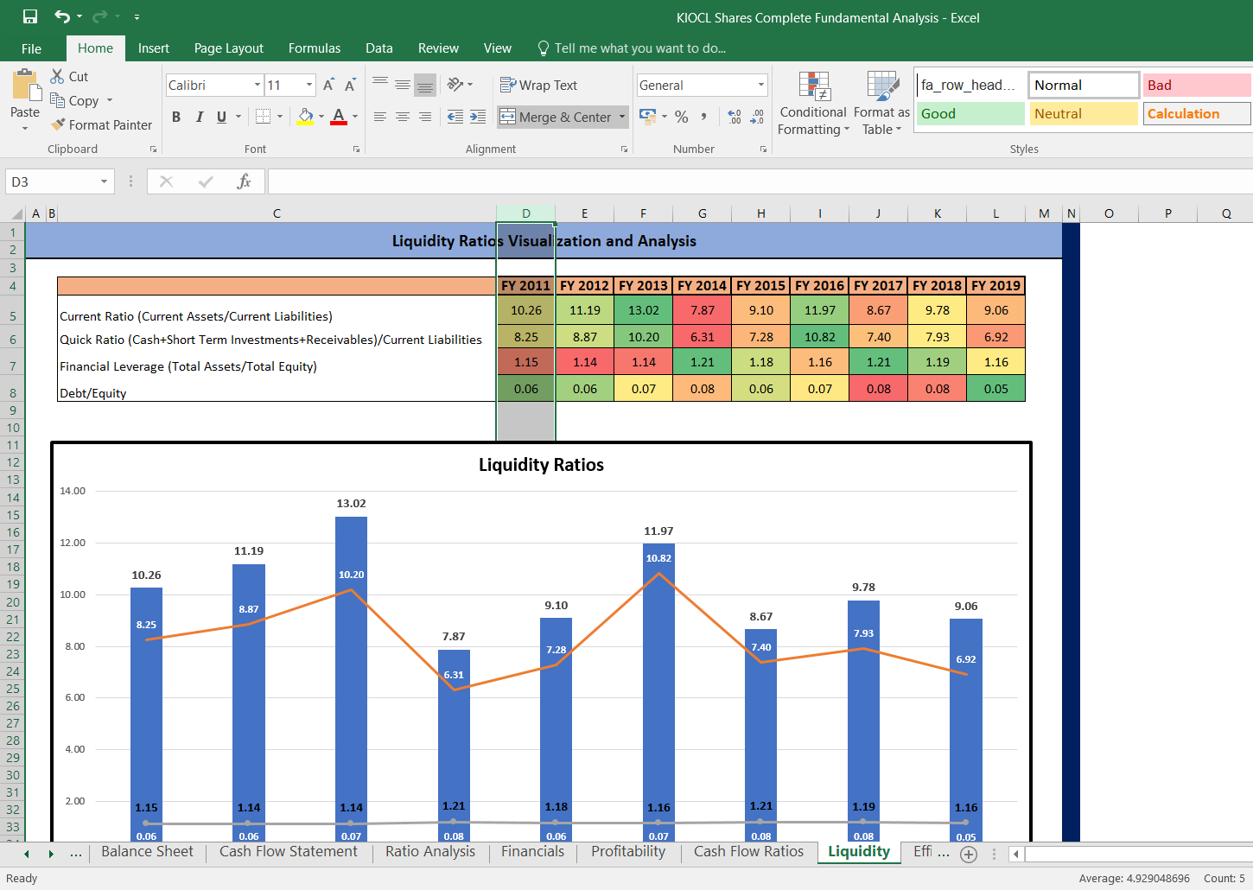
Task: Apply comma style number format
Action: [x=704, y=117]
